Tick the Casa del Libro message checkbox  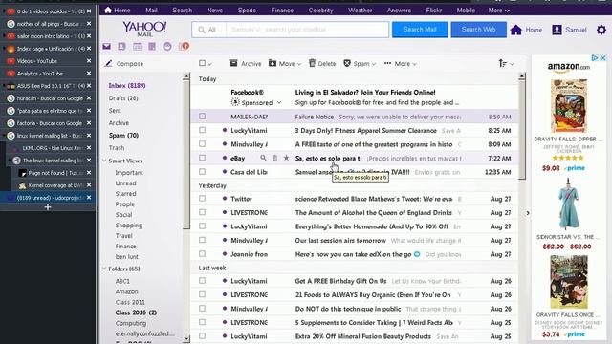pos(202,172)
